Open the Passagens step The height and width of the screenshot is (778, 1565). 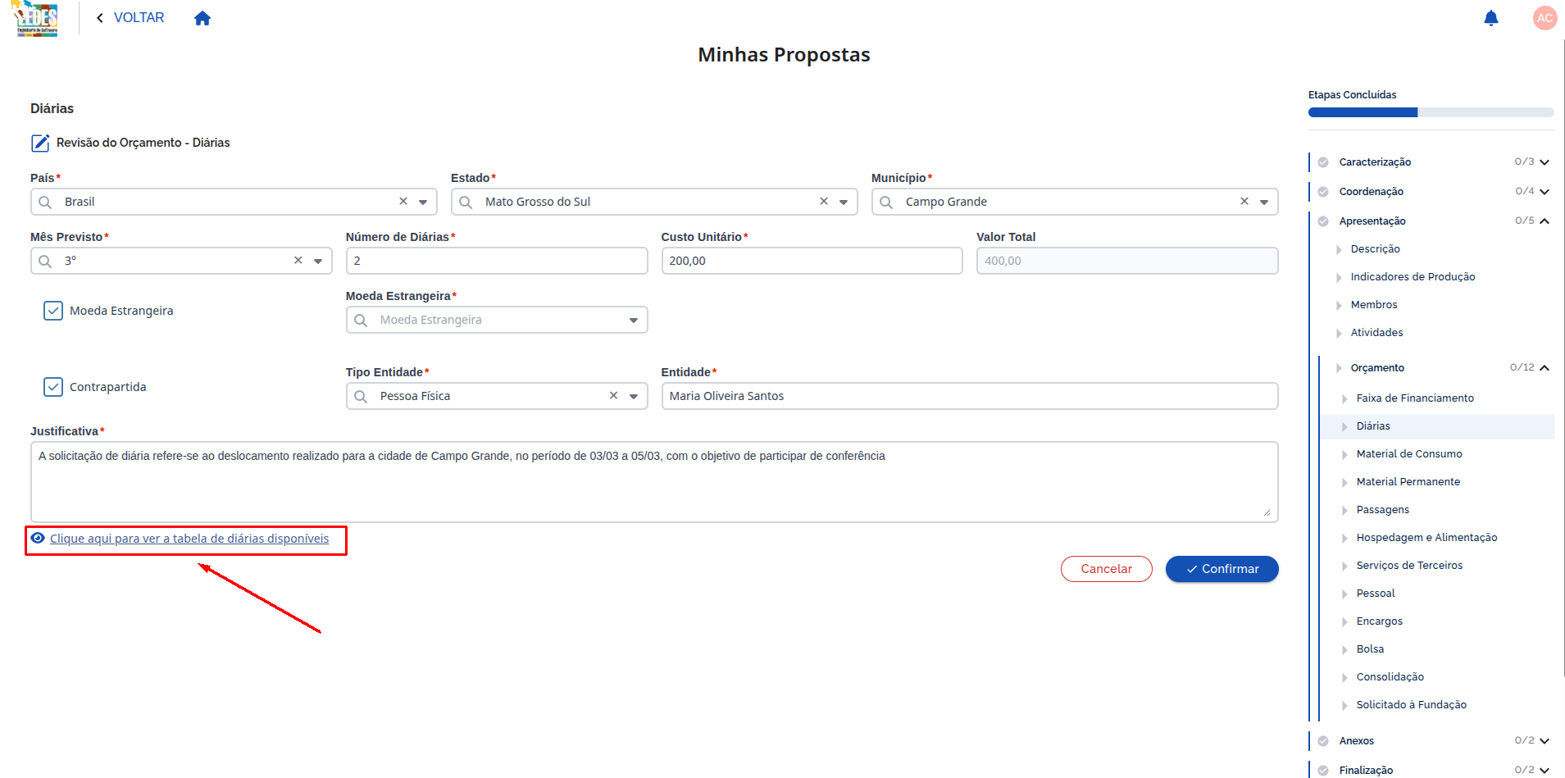(1382, 510)
